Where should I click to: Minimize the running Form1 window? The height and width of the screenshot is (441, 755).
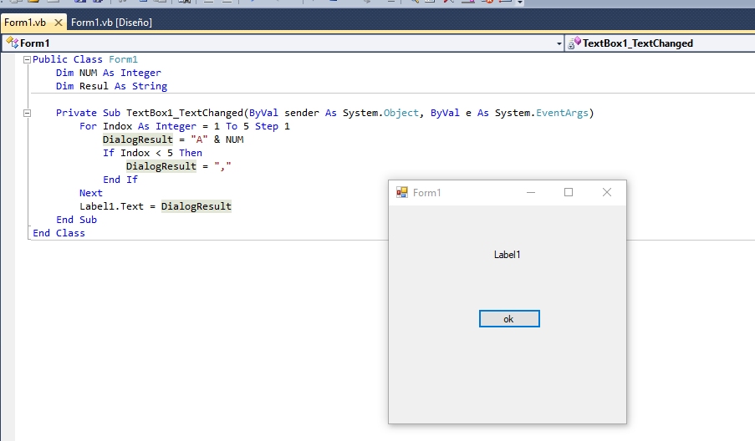(531, 192)
